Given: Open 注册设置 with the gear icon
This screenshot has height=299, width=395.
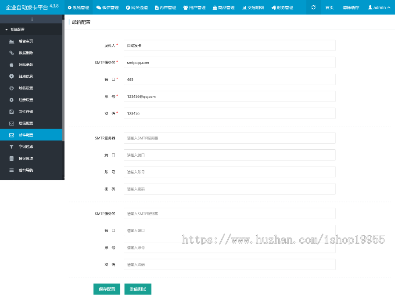Looking at the screenshot, I should click(31, 100).
